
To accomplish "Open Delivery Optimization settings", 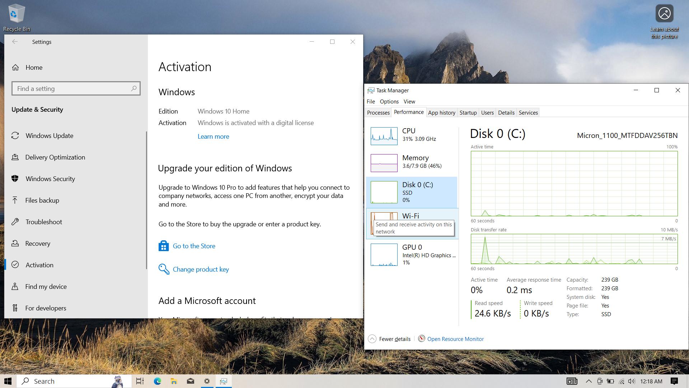I will pos(75,157).
